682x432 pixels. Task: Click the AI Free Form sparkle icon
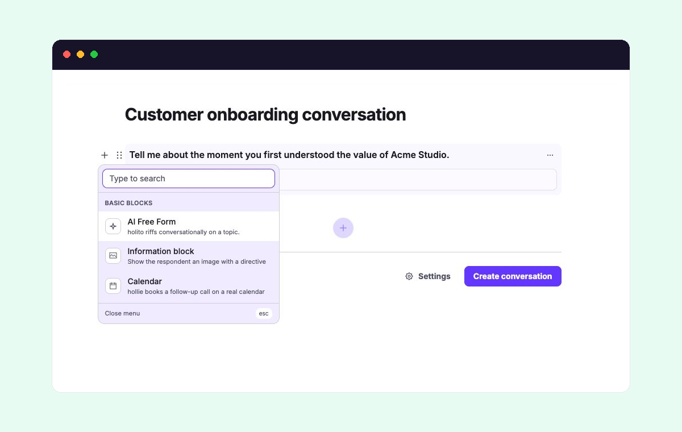113,226
